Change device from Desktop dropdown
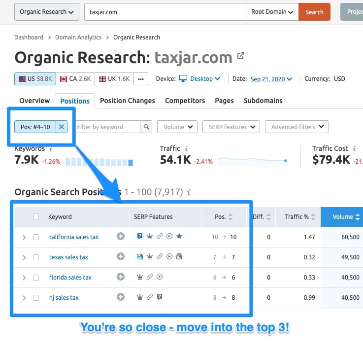Image resolution: width=363 pixels, height=354 pixels. (x=200, y=79)
